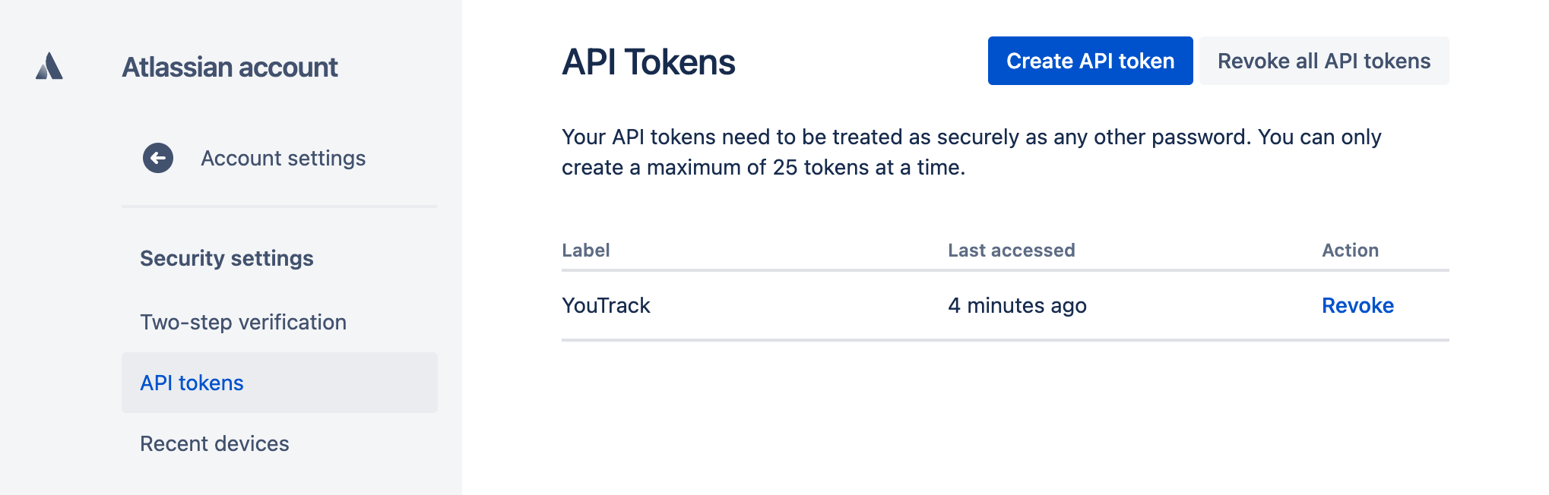Image resolution: width=1549 pixels, height=495 pixels.
Task: Click Revoke all API tokens
Action: point(1323,61)
